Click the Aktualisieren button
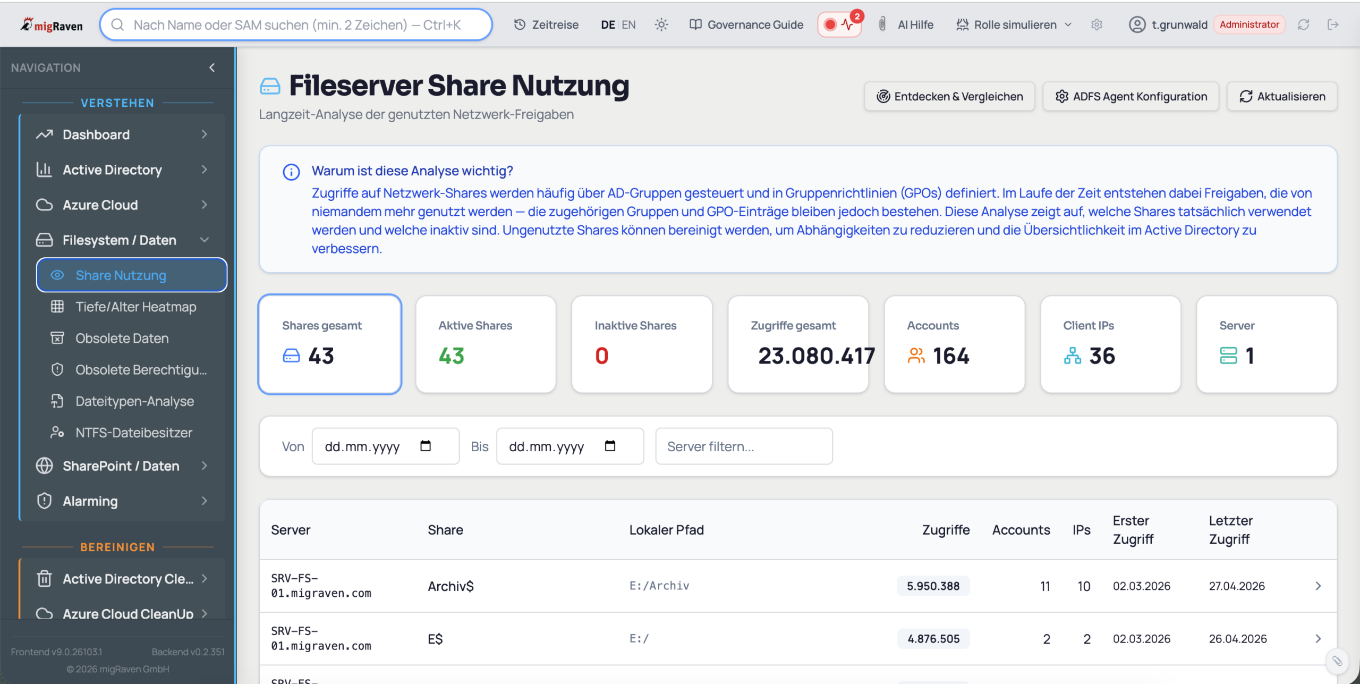The image size is (1360, 684). (1282, 96)
